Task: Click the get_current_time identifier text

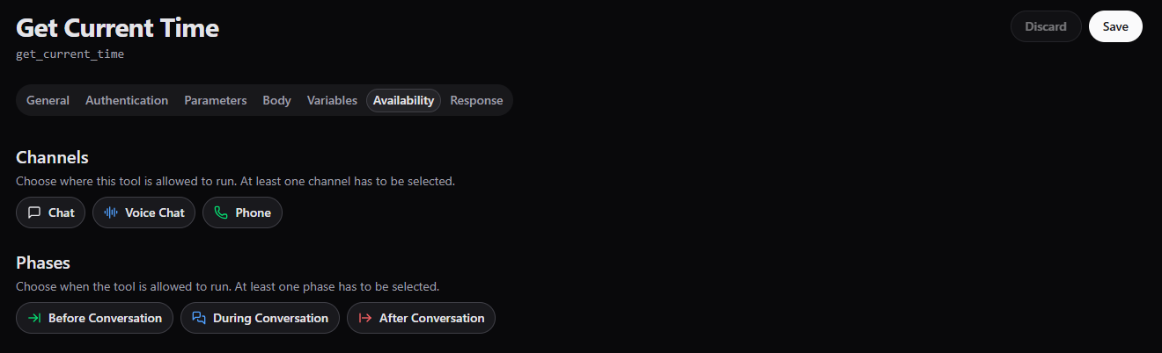Action: click(x=70, y=54)
